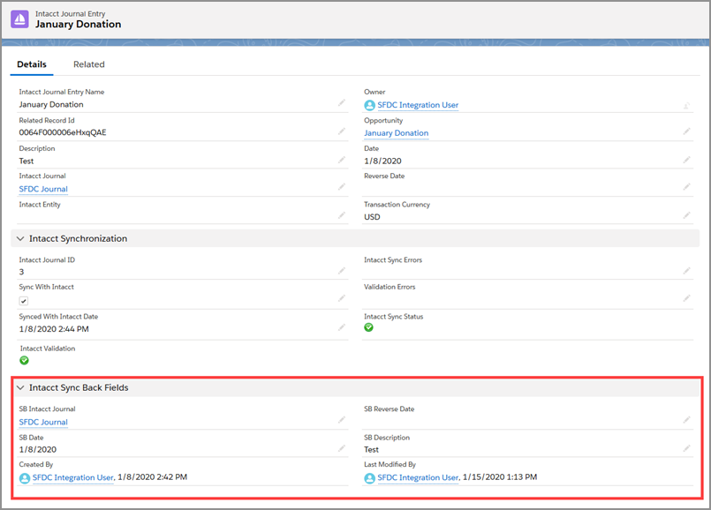Click the green Intacct Sync Status checkmark
This screenshot has width=711, height=510.
(x=369, y=327)
